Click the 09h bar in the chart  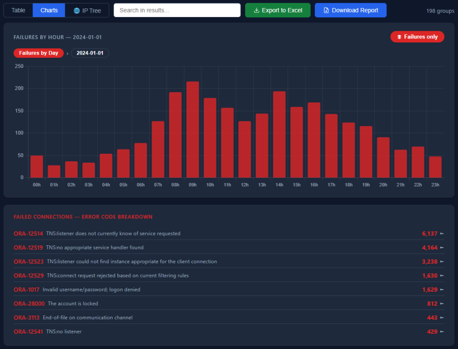coord(192,130)
